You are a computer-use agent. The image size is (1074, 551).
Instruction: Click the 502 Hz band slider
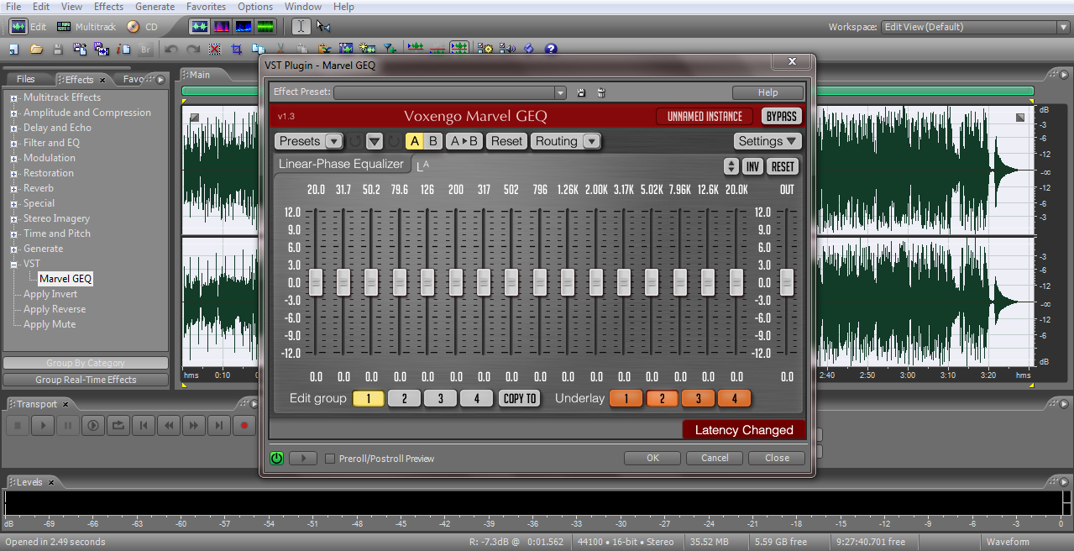(x=511, y=282)
